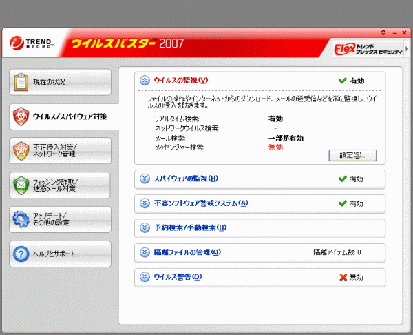
Task: Click the 隔離ファイルの管理(Q) heading link
Action: coord(187,252)
